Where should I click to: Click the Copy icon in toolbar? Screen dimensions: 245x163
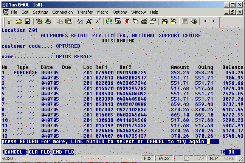60,22
